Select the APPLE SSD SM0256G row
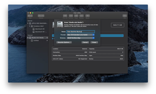Screen dimensions: 156x94 37,23
